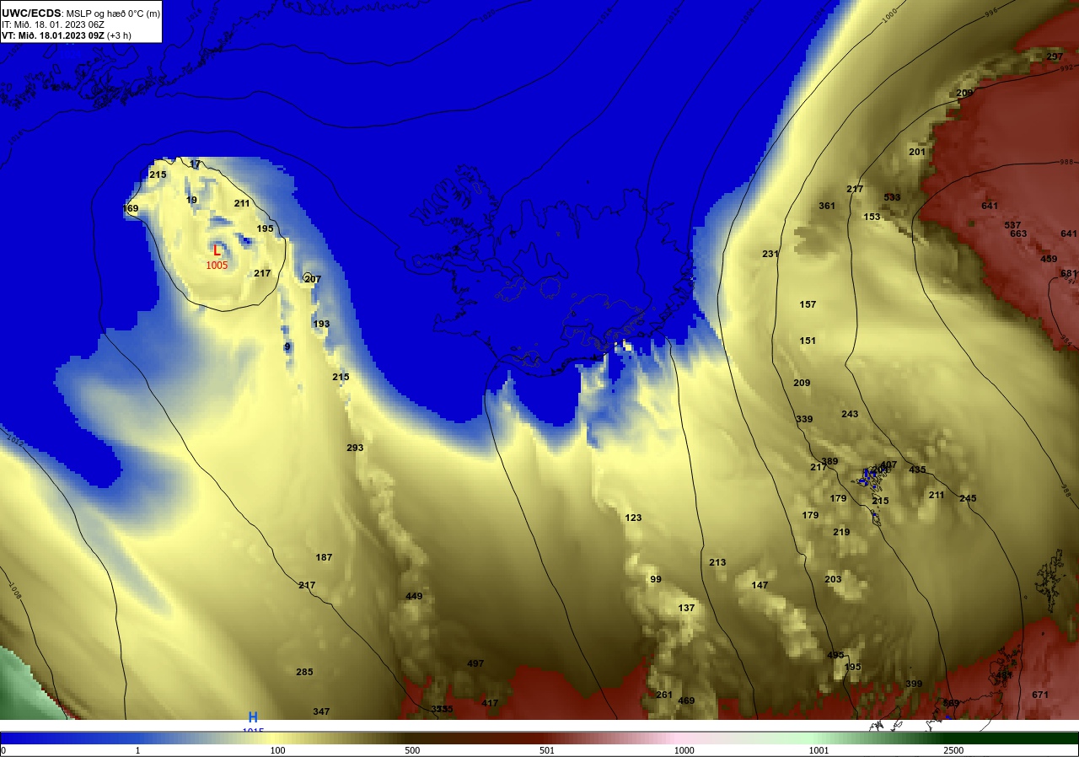1079x757 pixels.
Task: Click the map value 449
Action: (x=414, y=597)
